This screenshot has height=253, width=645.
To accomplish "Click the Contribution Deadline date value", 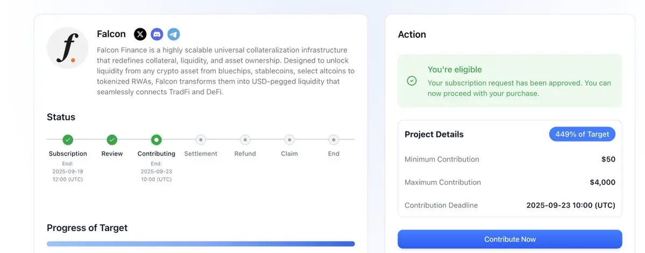I will pos(571,205).
